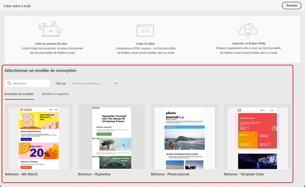Click the 'Behance - 8th March' label
The height and width of the screenshot is (187, 305).
tap(22, 174)
